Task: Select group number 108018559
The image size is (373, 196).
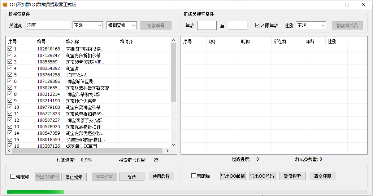Action: click(x=48, y=139)
